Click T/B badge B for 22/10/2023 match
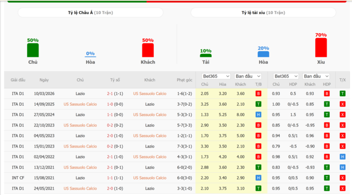Viewport: 352px width, 195px height. tap(258, 125)
